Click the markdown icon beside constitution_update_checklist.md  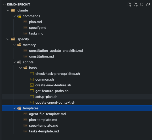click(x=25, y=51)
